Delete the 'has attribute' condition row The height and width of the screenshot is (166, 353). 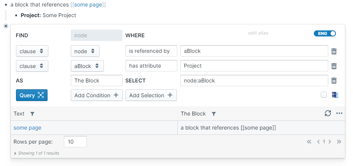click(334, 66)
